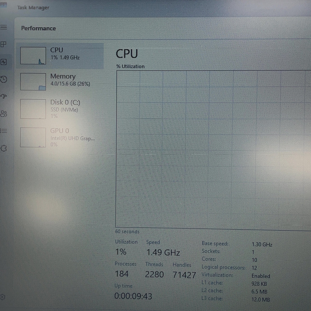This screenshot has height=311, width=311.
Task: Click the L3 cache value '12.0 MB'
Action: coord(260,300)
